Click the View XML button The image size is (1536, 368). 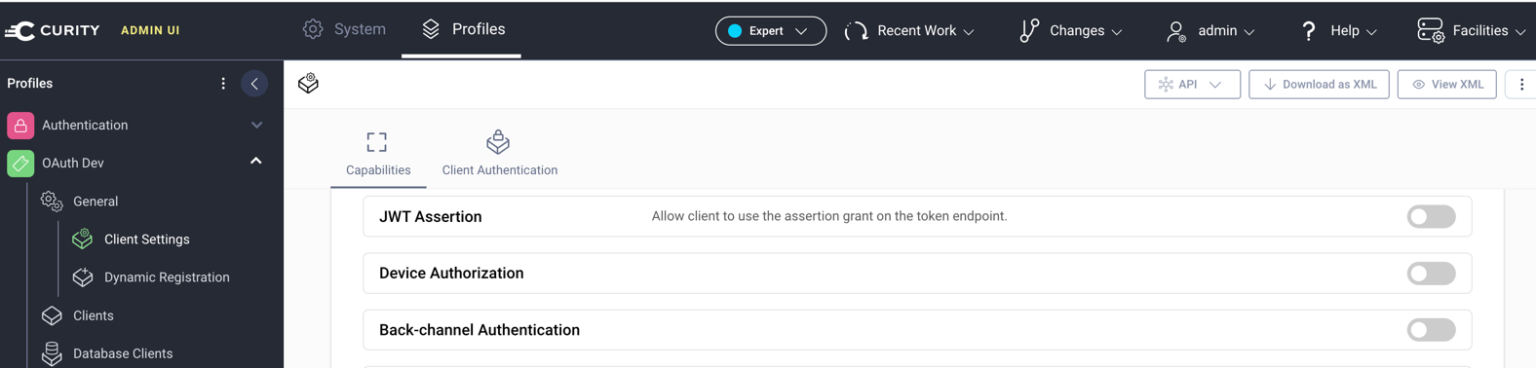(x=1446, y=85)
